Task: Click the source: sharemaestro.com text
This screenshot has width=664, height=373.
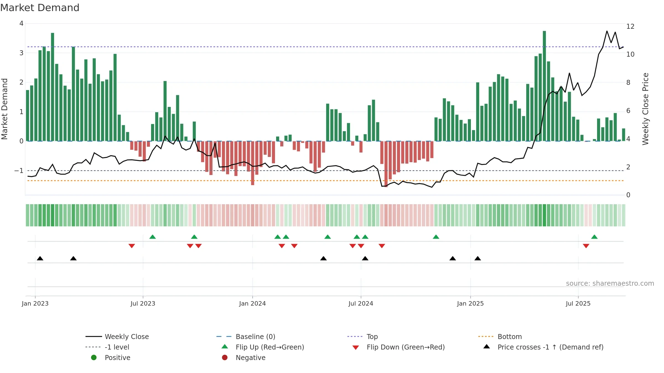Action: [610, 283]
